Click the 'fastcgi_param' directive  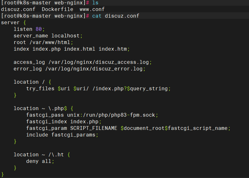pos(47,128)
